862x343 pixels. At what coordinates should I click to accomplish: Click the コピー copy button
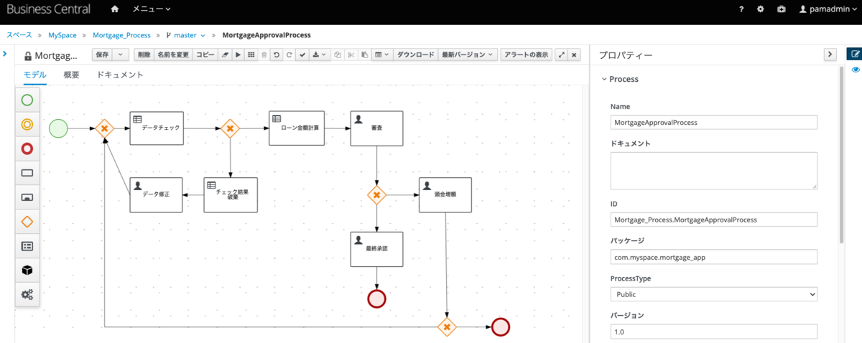[x=205, y=55]
